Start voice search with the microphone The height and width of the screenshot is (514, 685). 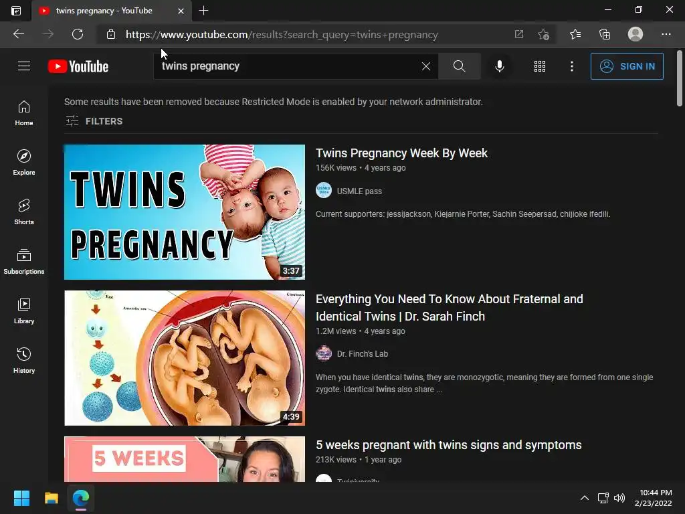point(499,66)
